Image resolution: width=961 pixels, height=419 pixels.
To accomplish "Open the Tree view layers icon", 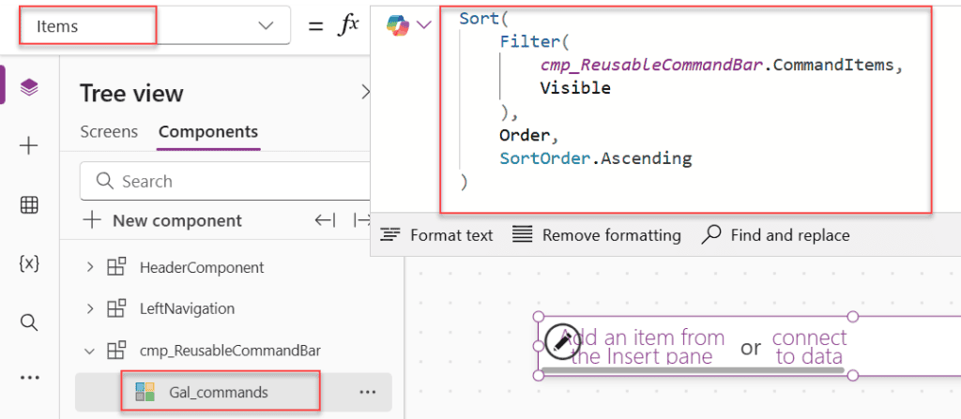I will pyautogui.click(x=29, y=87).
